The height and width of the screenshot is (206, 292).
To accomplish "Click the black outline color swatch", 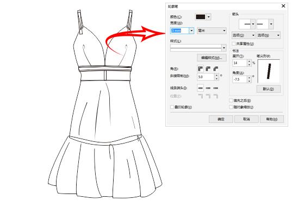I will 201,17.
